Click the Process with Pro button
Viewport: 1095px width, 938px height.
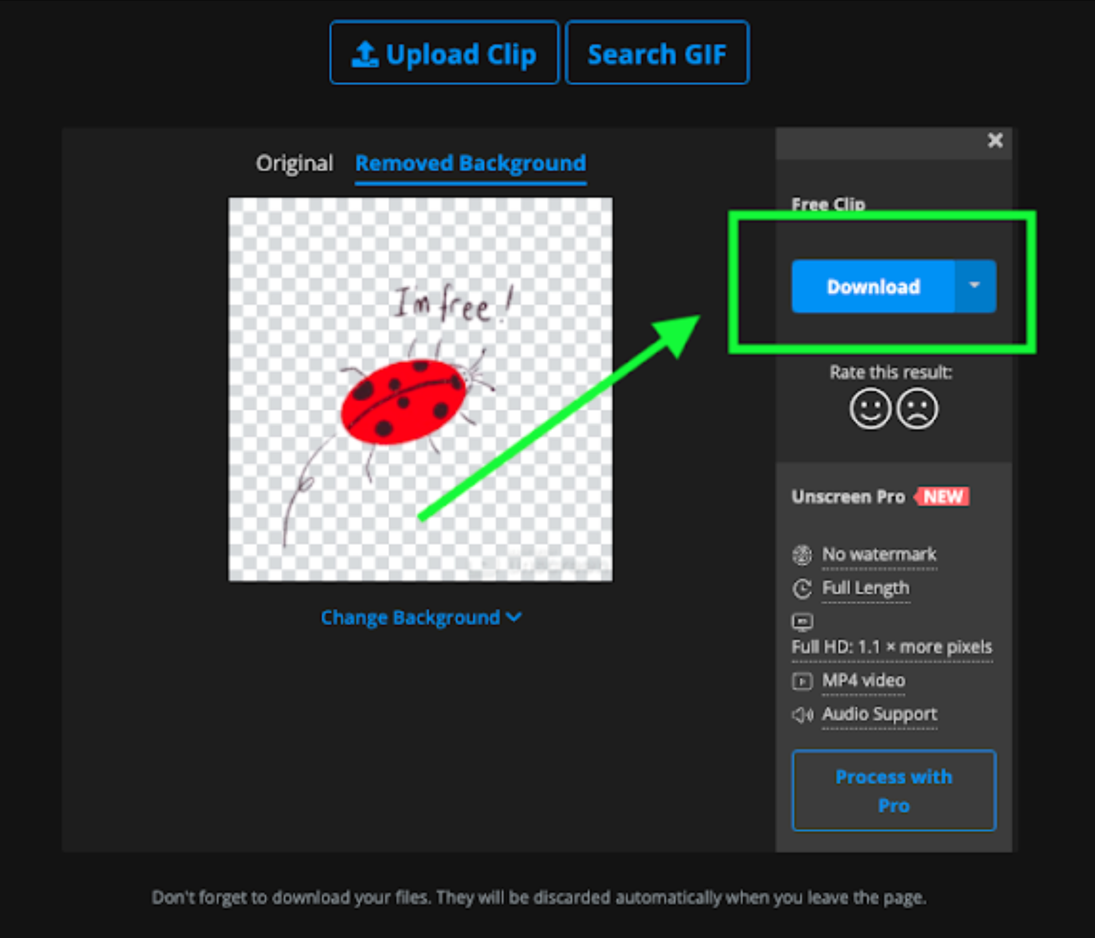(893, 791)
